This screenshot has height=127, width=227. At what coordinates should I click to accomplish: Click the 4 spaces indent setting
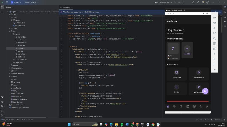pos(218,120)
